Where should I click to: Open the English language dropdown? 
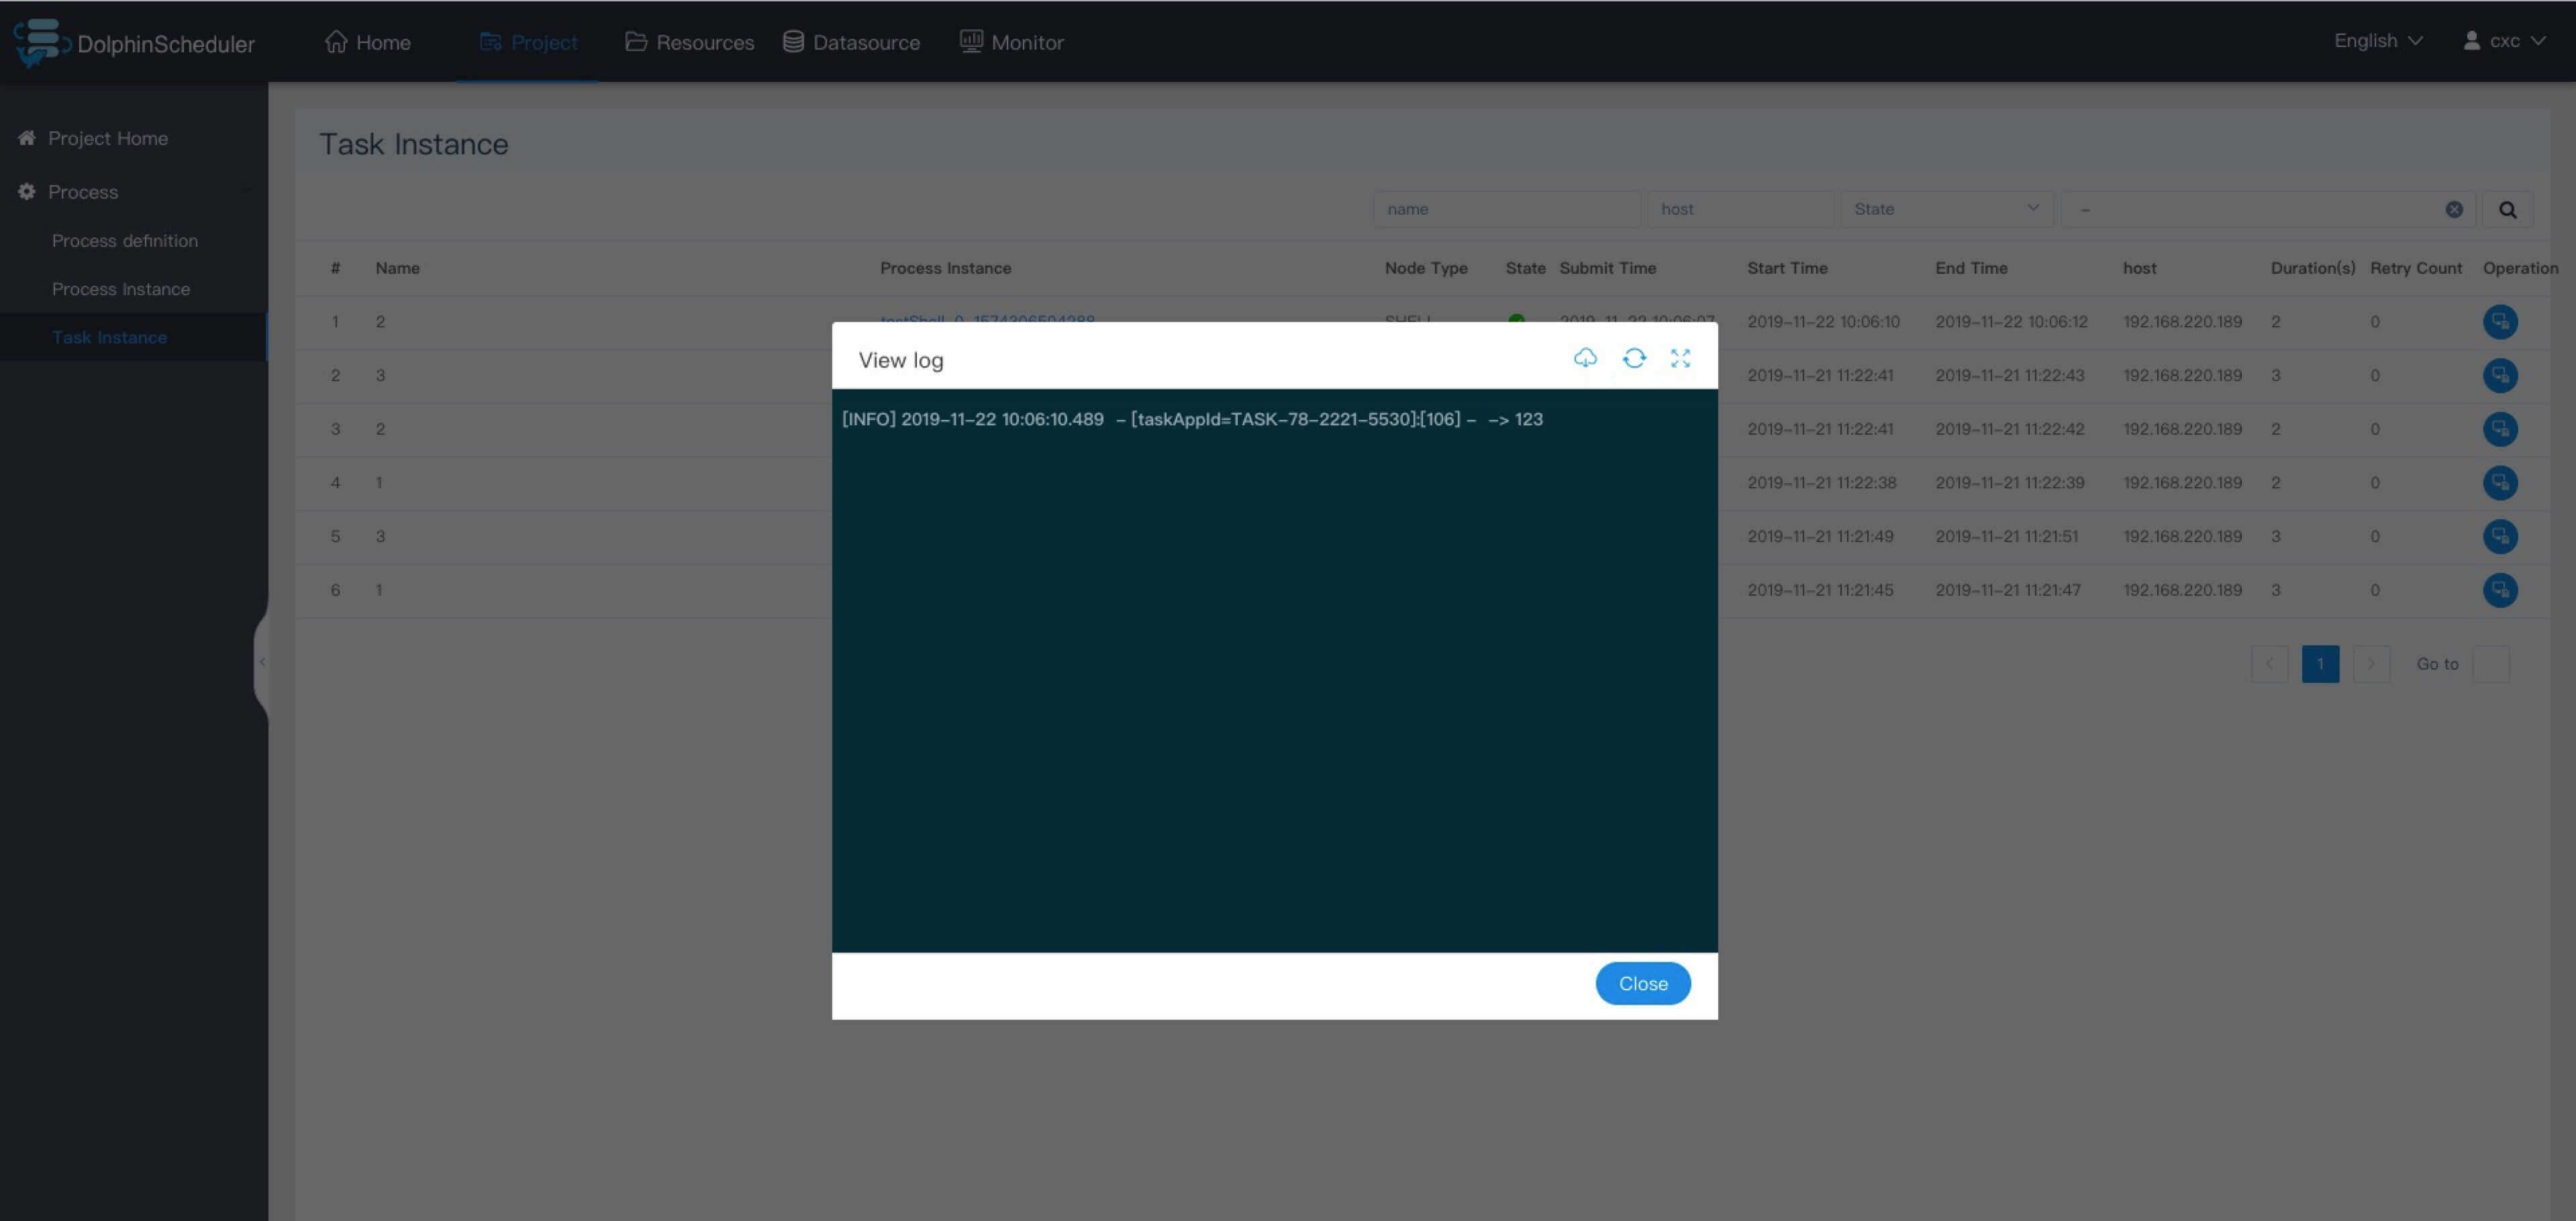tap(2377, 41)
